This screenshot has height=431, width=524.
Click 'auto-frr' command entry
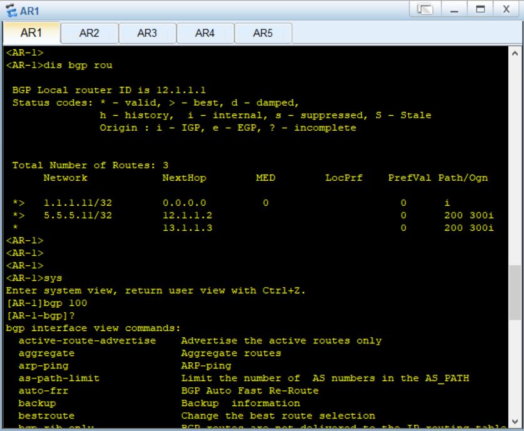click(x=43, y=390)
